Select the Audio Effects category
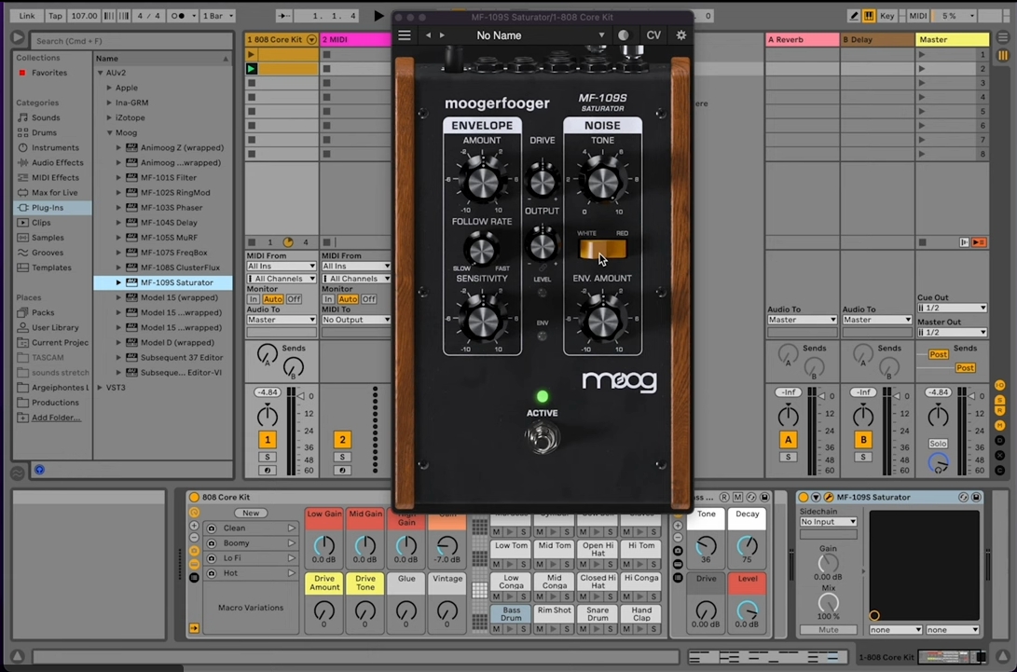This screenshot has height=672, width=1017. point(57,162)
